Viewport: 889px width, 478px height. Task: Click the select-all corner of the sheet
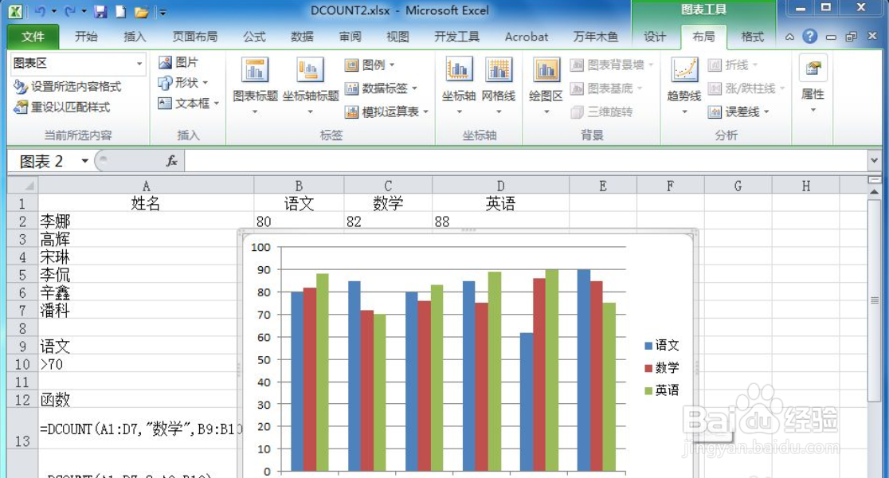(x=22, y=186)
